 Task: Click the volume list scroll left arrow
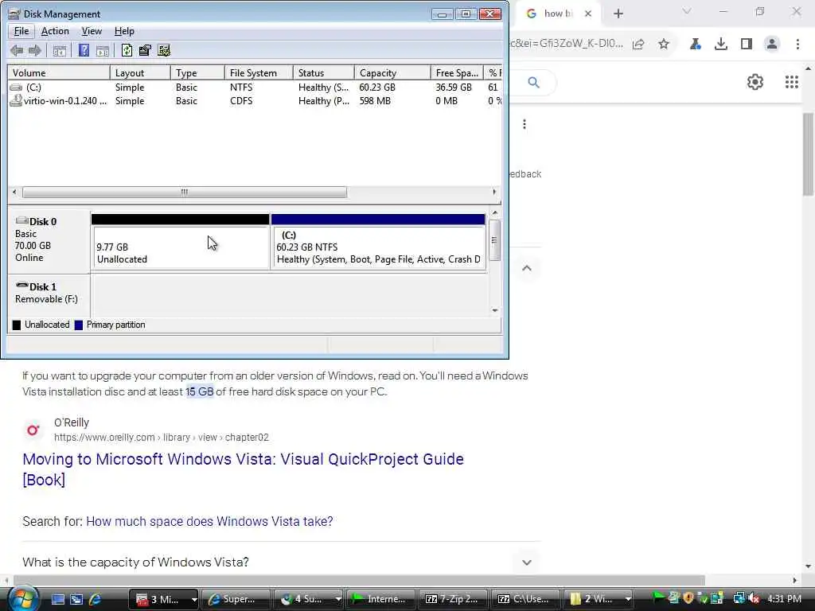[14, 193]
